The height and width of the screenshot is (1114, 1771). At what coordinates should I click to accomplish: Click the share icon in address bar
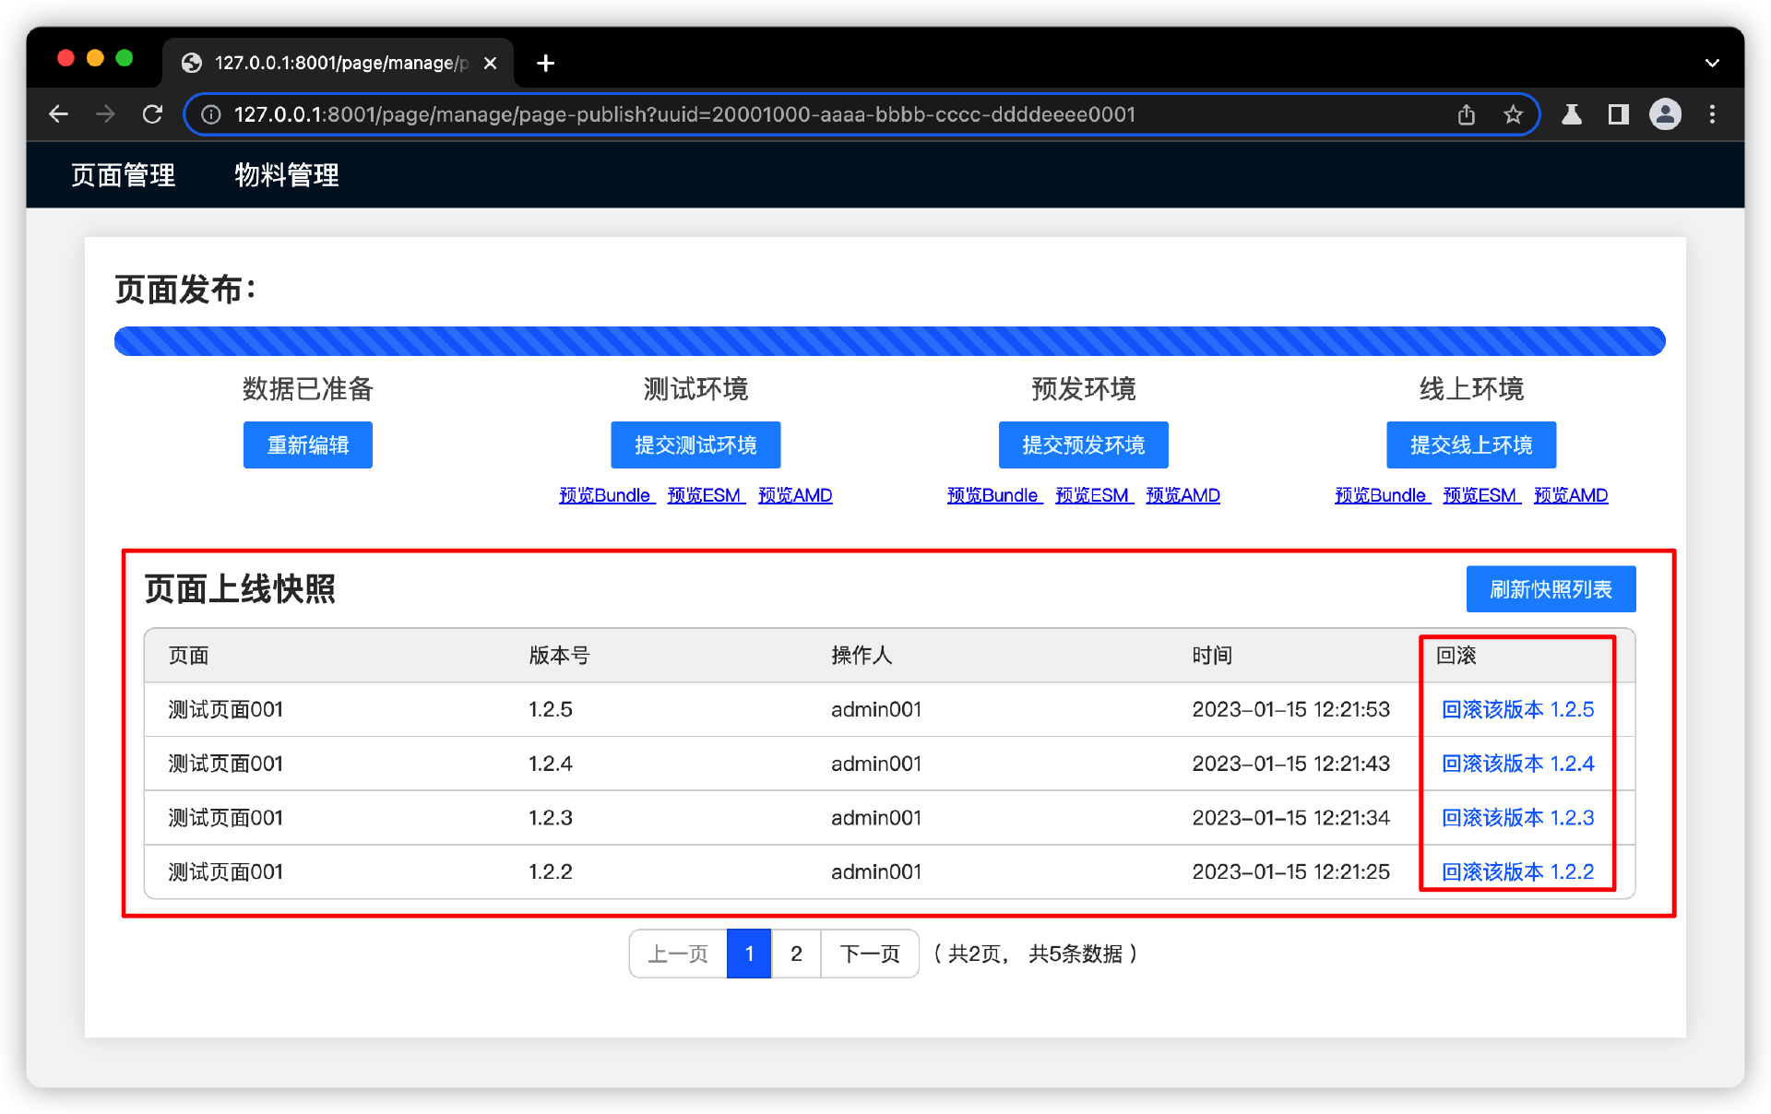[x=1466, y=114]
